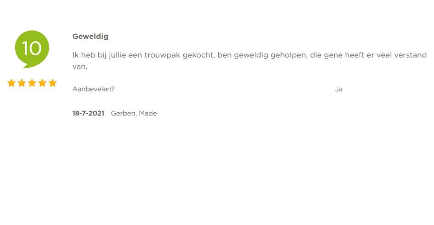The width and height of the screenshot is (434, 225).
Task: Click the review title Geweldig
Action: 90,36
